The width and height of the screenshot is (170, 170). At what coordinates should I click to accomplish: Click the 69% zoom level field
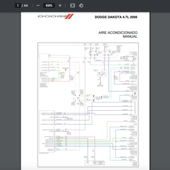(x=49, y=5)
